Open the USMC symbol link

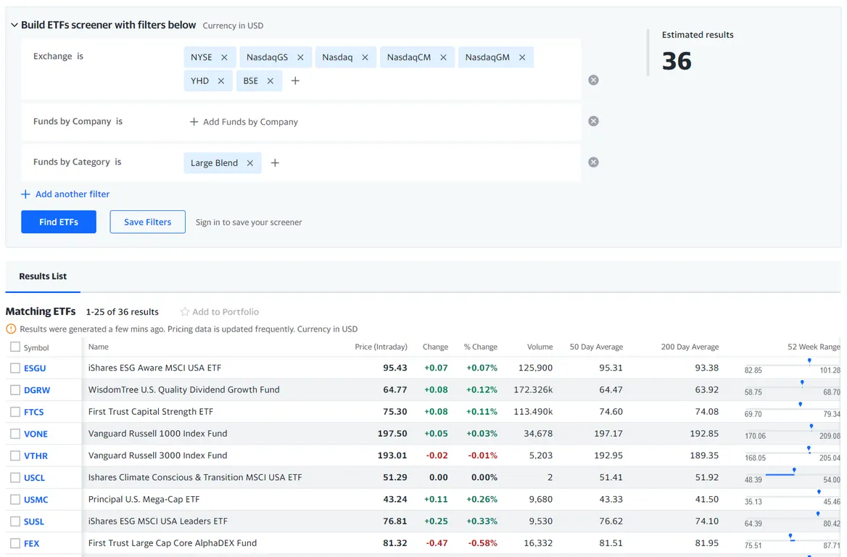36,500
